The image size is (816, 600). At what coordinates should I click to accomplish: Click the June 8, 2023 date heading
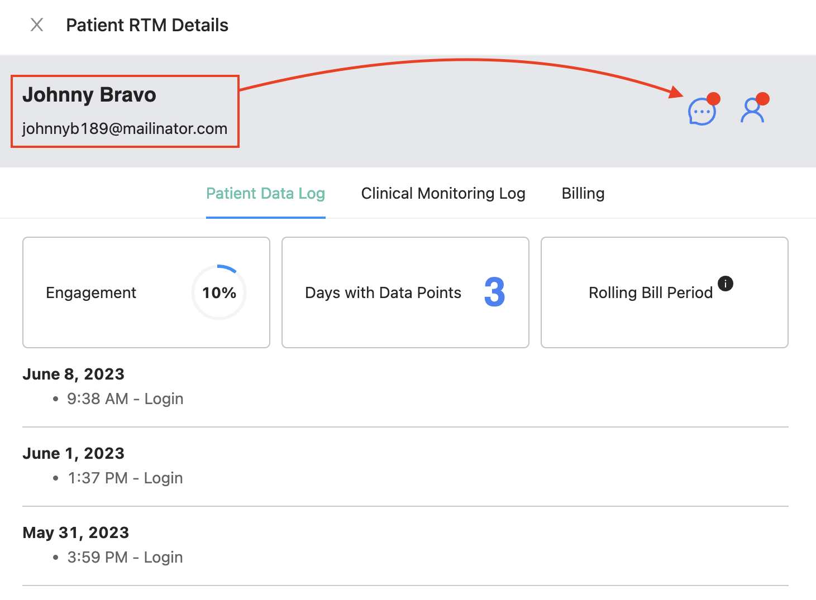pos(74,374)
